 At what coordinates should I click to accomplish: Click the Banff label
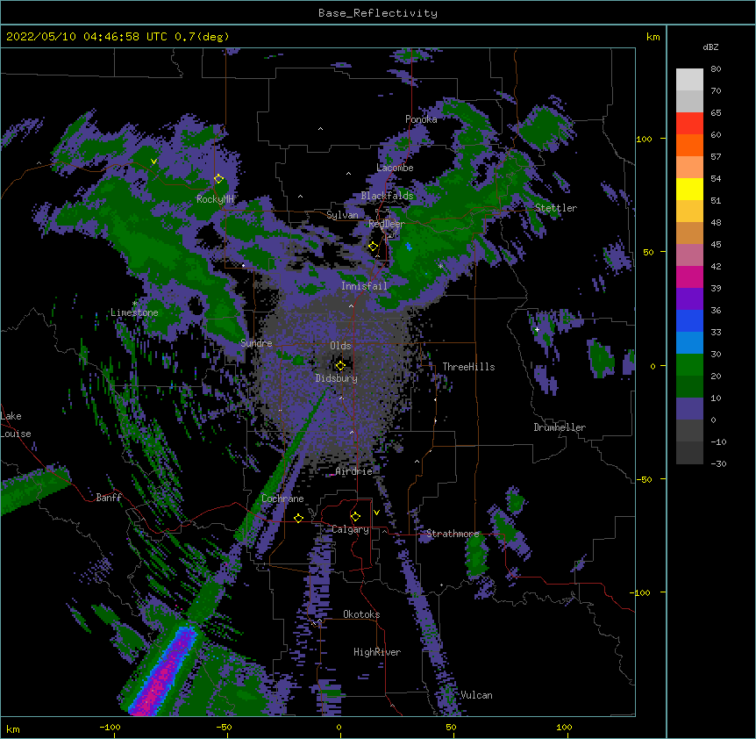[109, 498]
